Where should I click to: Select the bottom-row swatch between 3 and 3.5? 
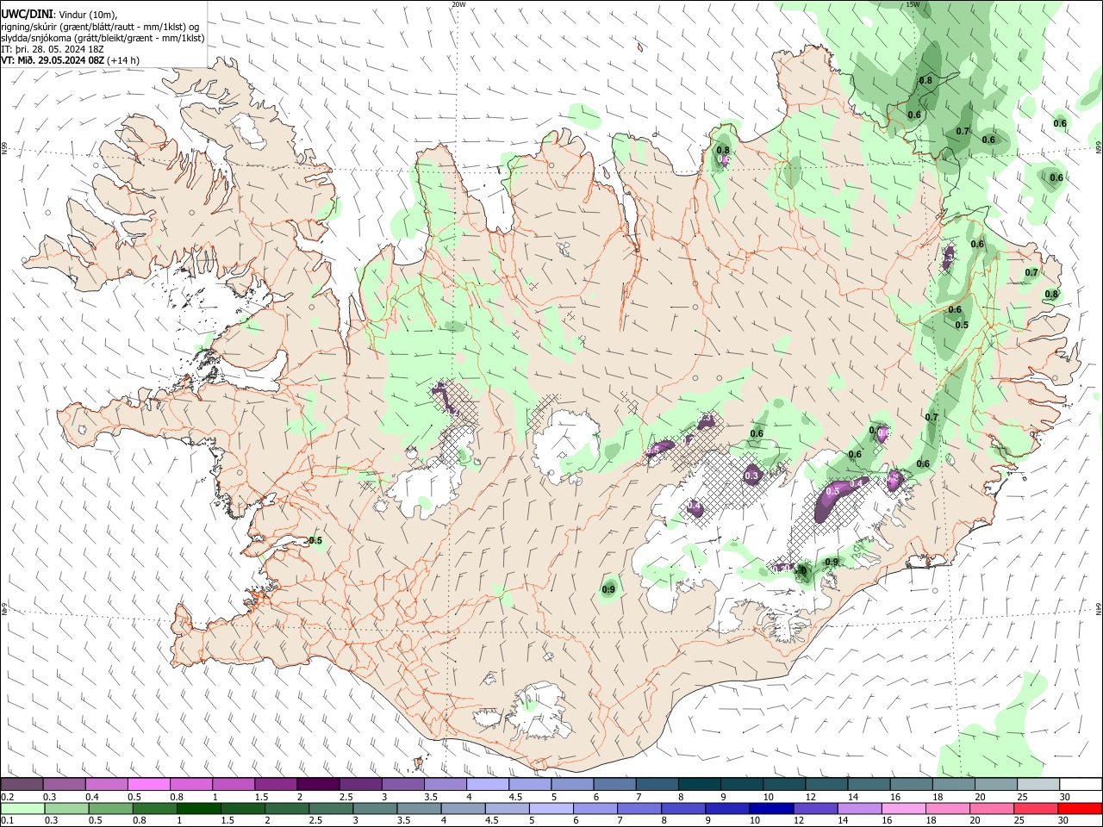[376, 808]
